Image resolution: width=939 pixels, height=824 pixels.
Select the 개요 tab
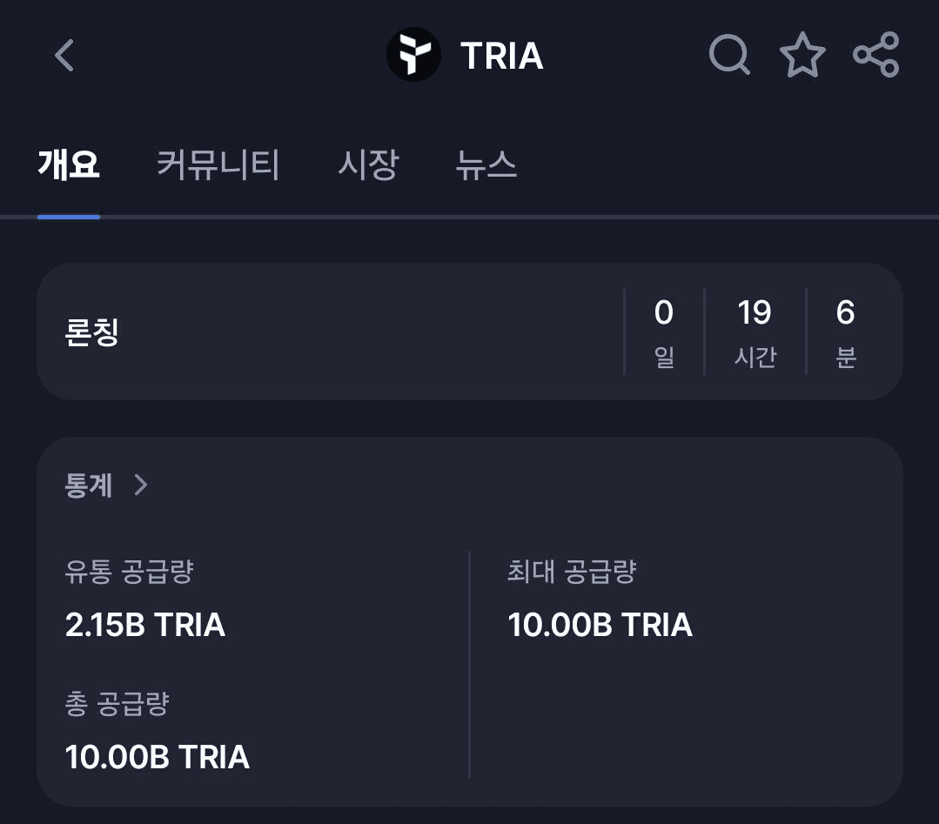(69, 164)
